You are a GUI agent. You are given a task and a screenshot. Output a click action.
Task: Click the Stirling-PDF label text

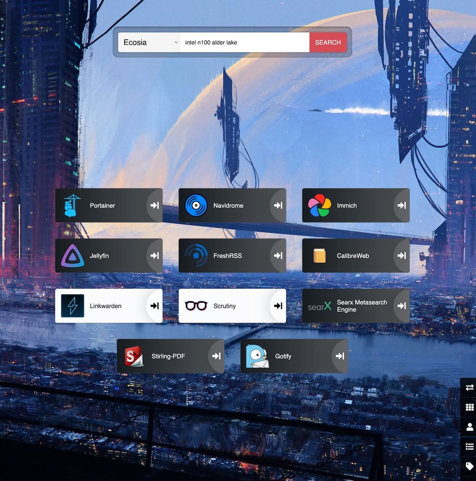pyautogui.click(x=168, y=356)
